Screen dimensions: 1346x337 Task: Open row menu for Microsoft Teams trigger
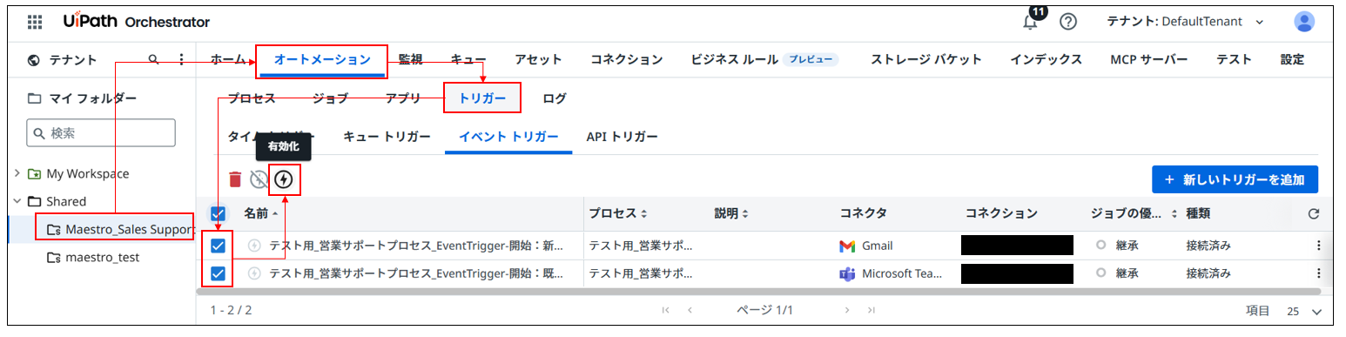coord(1320,273)
